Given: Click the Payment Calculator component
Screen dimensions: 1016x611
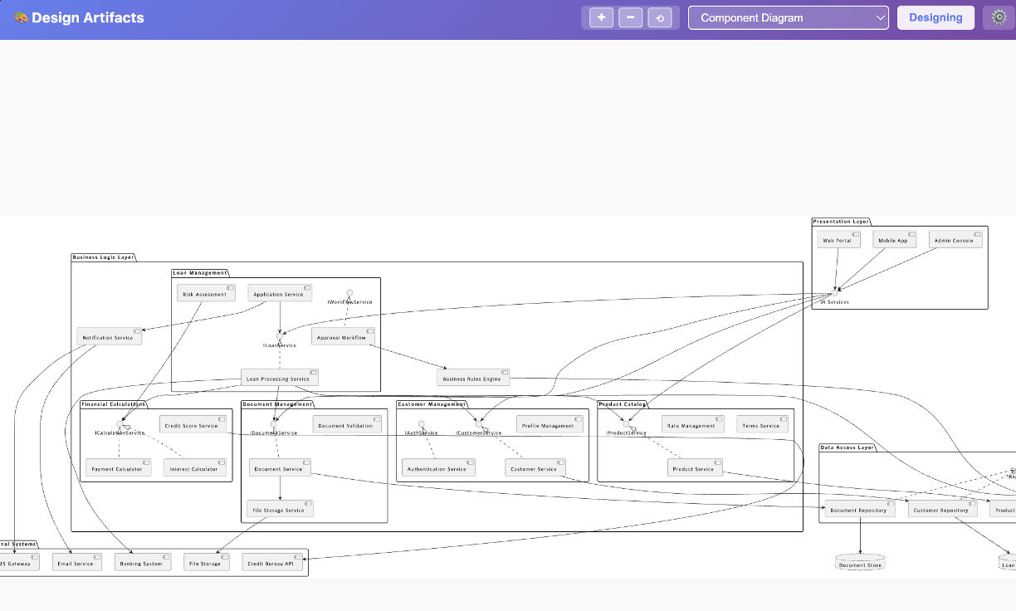Looking at the screenshot, I should coord(118,467).
